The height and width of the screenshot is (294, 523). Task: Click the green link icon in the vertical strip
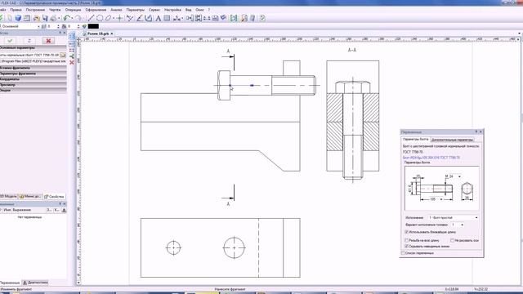pos(72,56)
